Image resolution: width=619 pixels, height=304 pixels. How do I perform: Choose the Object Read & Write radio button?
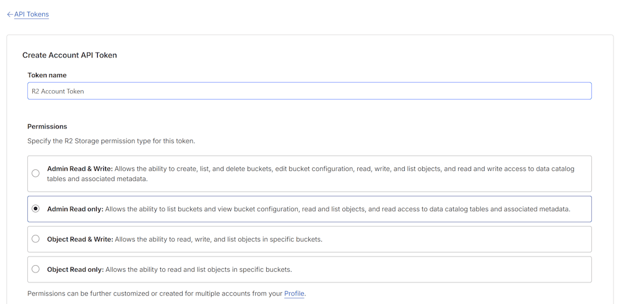(x=36, y=239)
